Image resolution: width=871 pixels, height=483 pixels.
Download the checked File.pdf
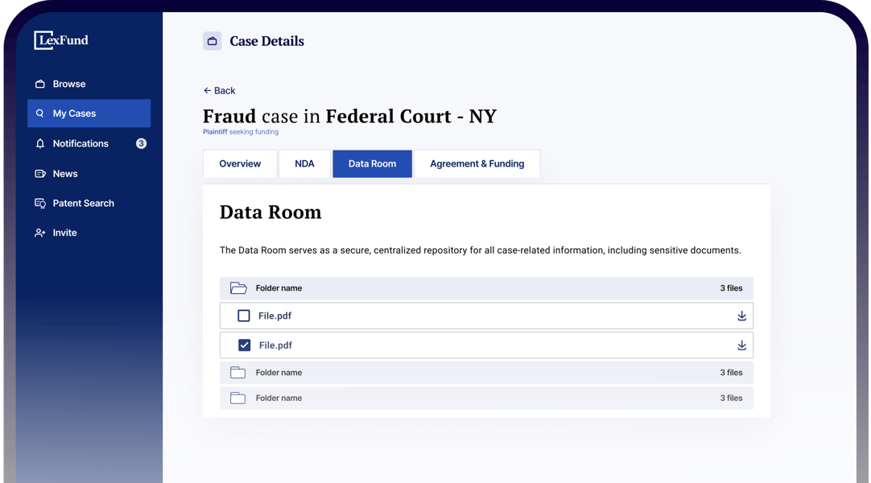point(741,345)
